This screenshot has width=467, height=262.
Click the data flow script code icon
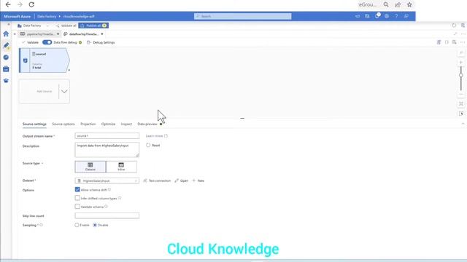439,42
